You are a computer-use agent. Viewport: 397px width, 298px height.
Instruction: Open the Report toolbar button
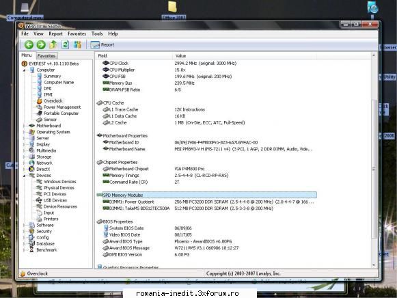pos(102,45)
